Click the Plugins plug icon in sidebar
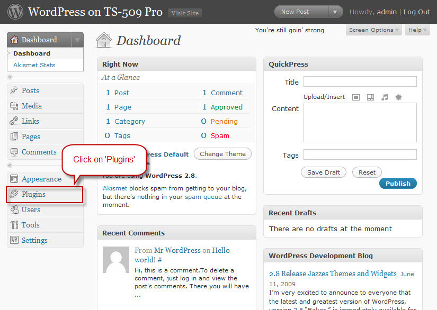Screen dimensions: 437x310 (x=14, y=194)
